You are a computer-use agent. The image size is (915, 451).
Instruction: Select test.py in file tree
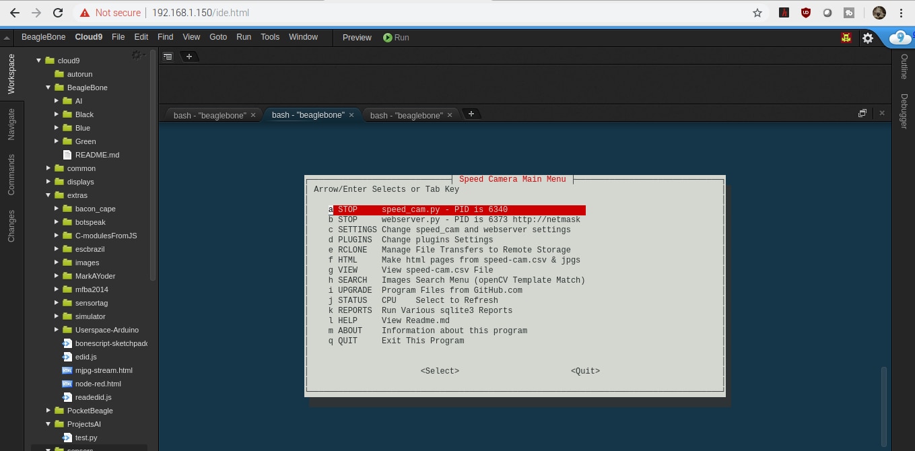(86, 438)
